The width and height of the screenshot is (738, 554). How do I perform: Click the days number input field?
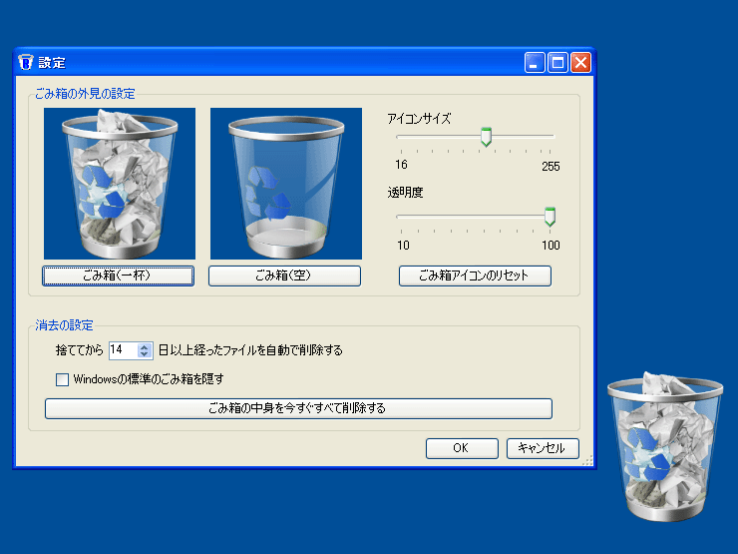(124, 350)
